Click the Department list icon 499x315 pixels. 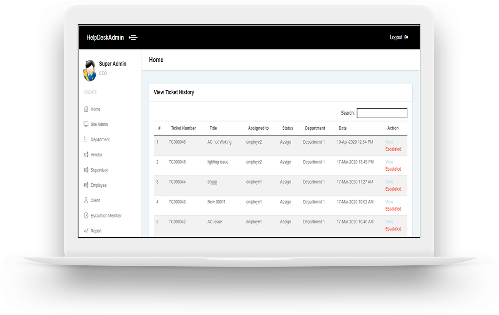[86, 139]
